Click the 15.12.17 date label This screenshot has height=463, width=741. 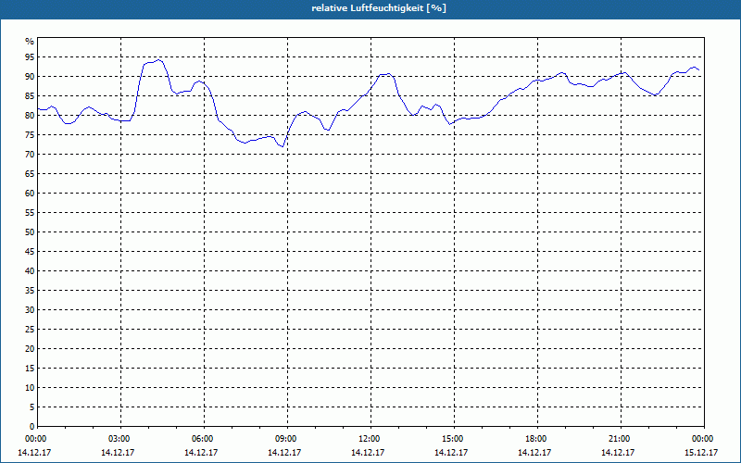701,452
